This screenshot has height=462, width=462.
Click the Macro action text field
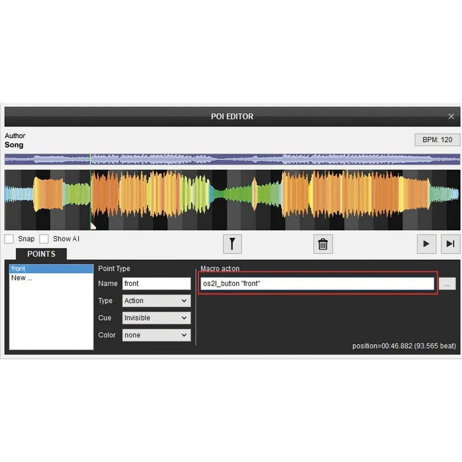pyautogui.click(x=317, y=284)
